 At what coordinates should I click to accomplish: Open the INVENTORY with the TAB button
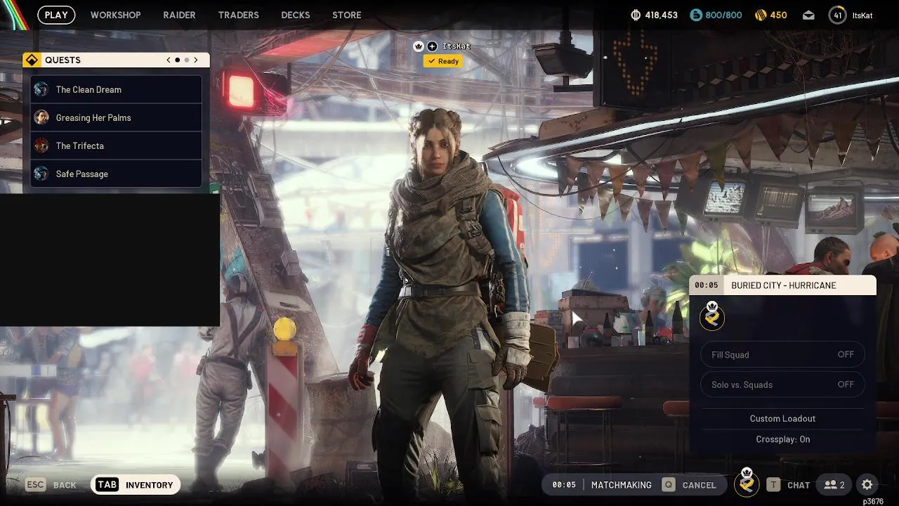coord(136,485)
